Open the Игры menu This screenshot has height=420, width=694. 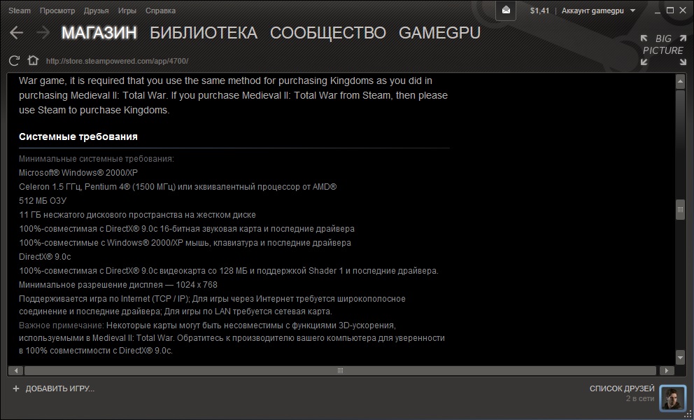pyautogui.click(x=127, y=10)
